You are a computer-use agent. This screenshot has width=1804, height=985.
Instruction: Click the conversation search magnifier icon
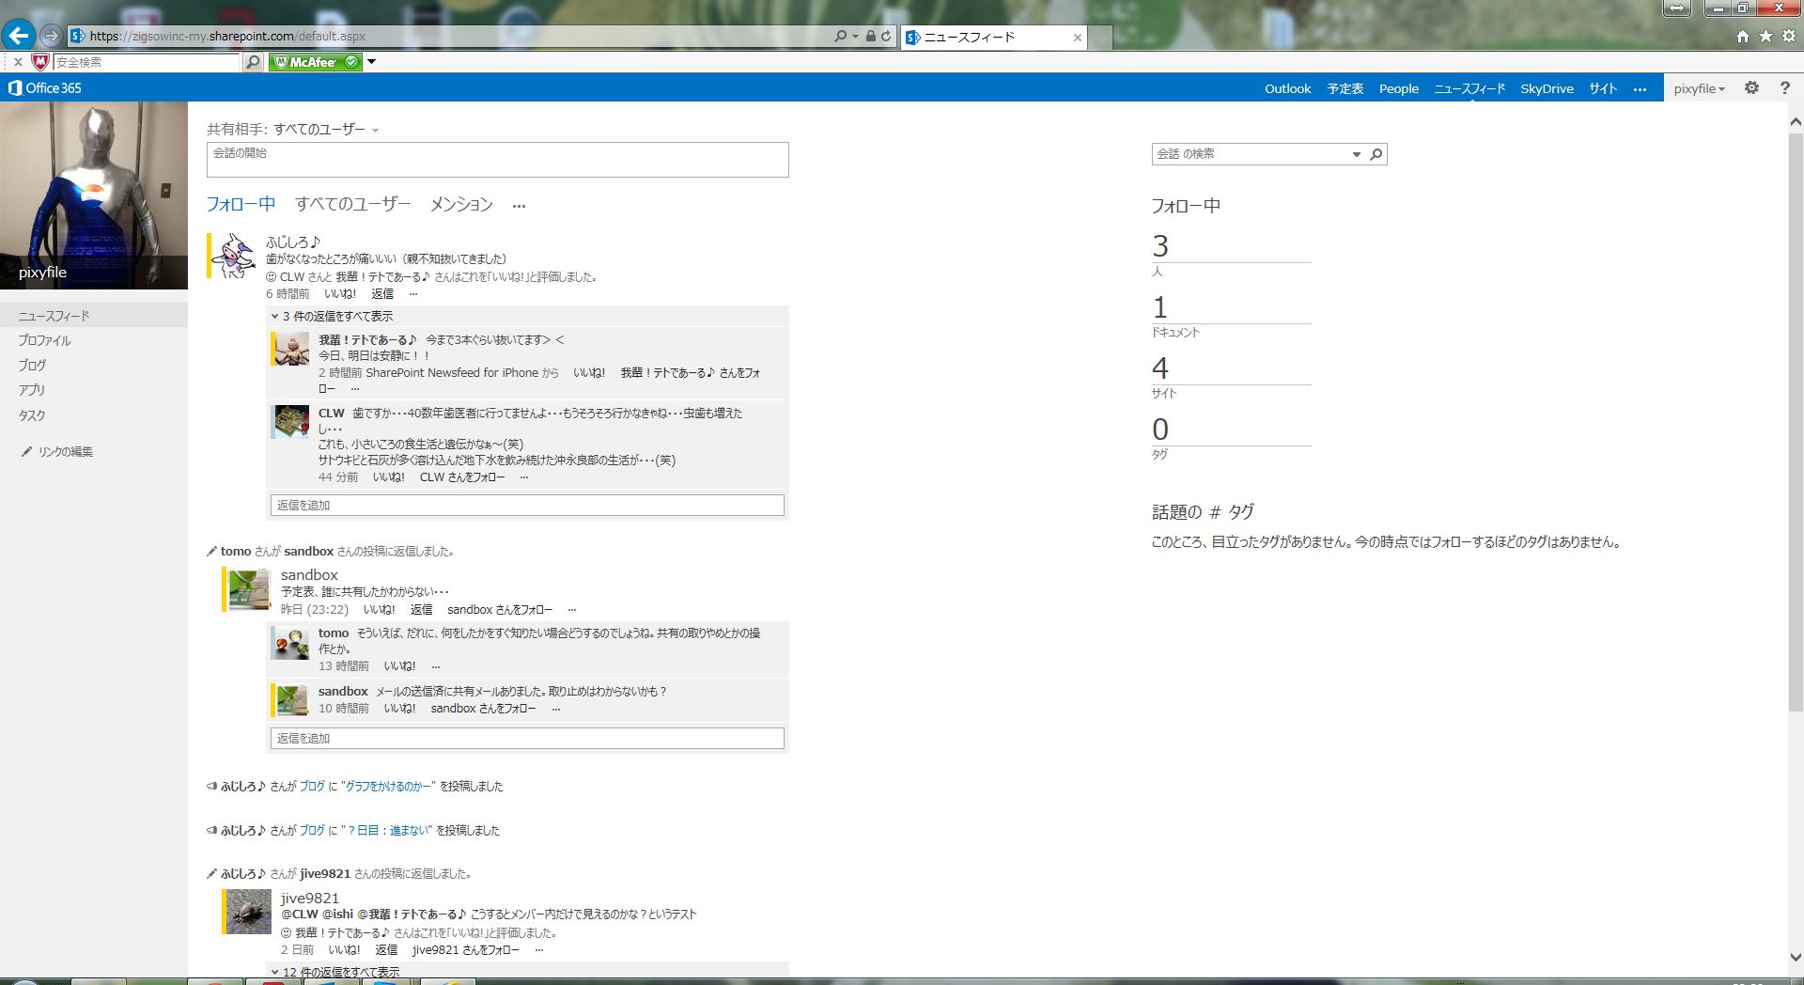tap(1376, 154)
